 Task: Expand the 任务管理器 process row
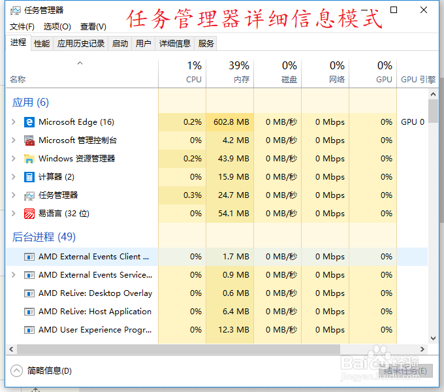13,195
